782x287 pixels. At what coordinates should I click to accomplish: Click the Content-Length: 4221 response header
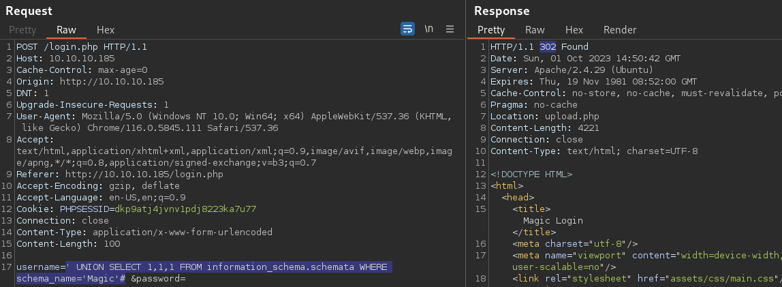tap(545, 127)
